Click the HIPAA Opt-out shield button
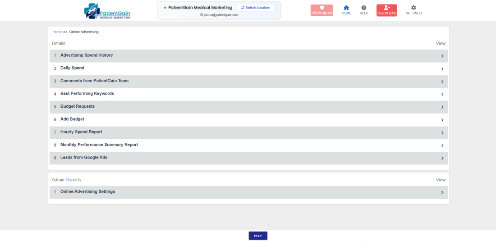The height and width of the screenshot is (241, 496). tap(321, 10)
